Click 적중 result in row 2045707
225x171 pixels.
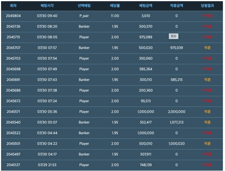pyautogui.click(x=207, y=48)
